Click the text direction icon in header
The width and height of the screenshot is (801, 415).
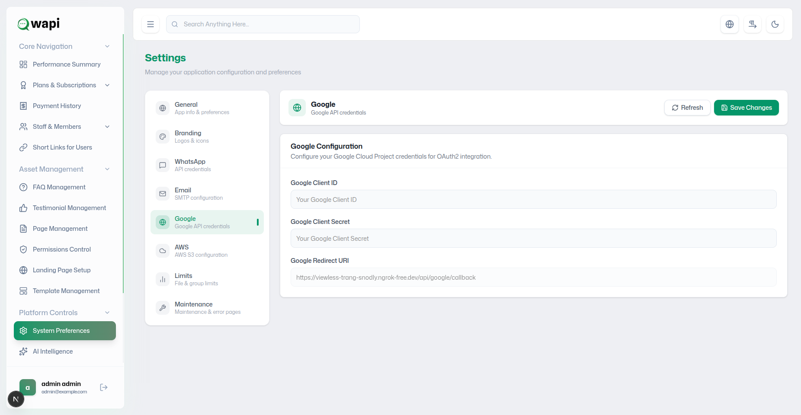click(x=753, y=24)
